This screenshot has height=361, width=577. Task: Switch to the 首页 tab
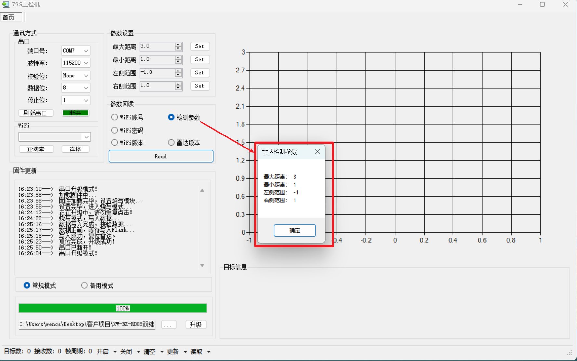click(x=11, y=17)
